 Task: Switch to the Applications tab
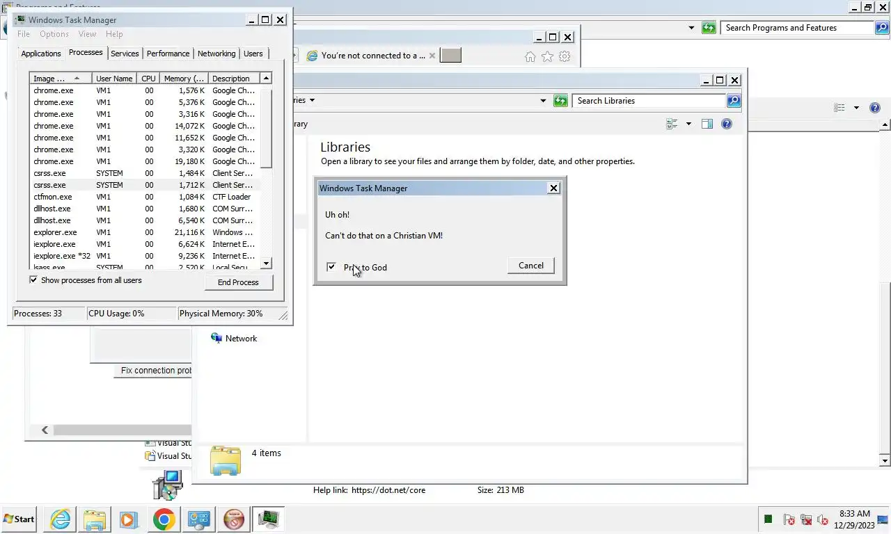41,54
